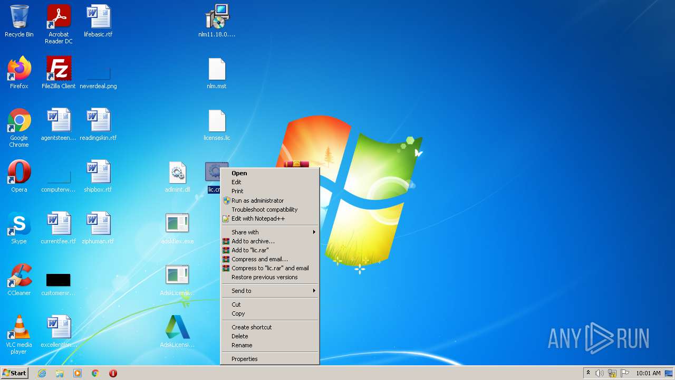Select the adskflex.exe file icon
This screenshot has height=380, width=675.
(177, 228)
